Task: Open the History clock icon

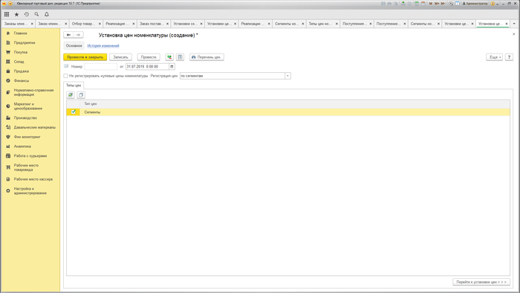Action: pyautogui.click(x=27, y=14)
